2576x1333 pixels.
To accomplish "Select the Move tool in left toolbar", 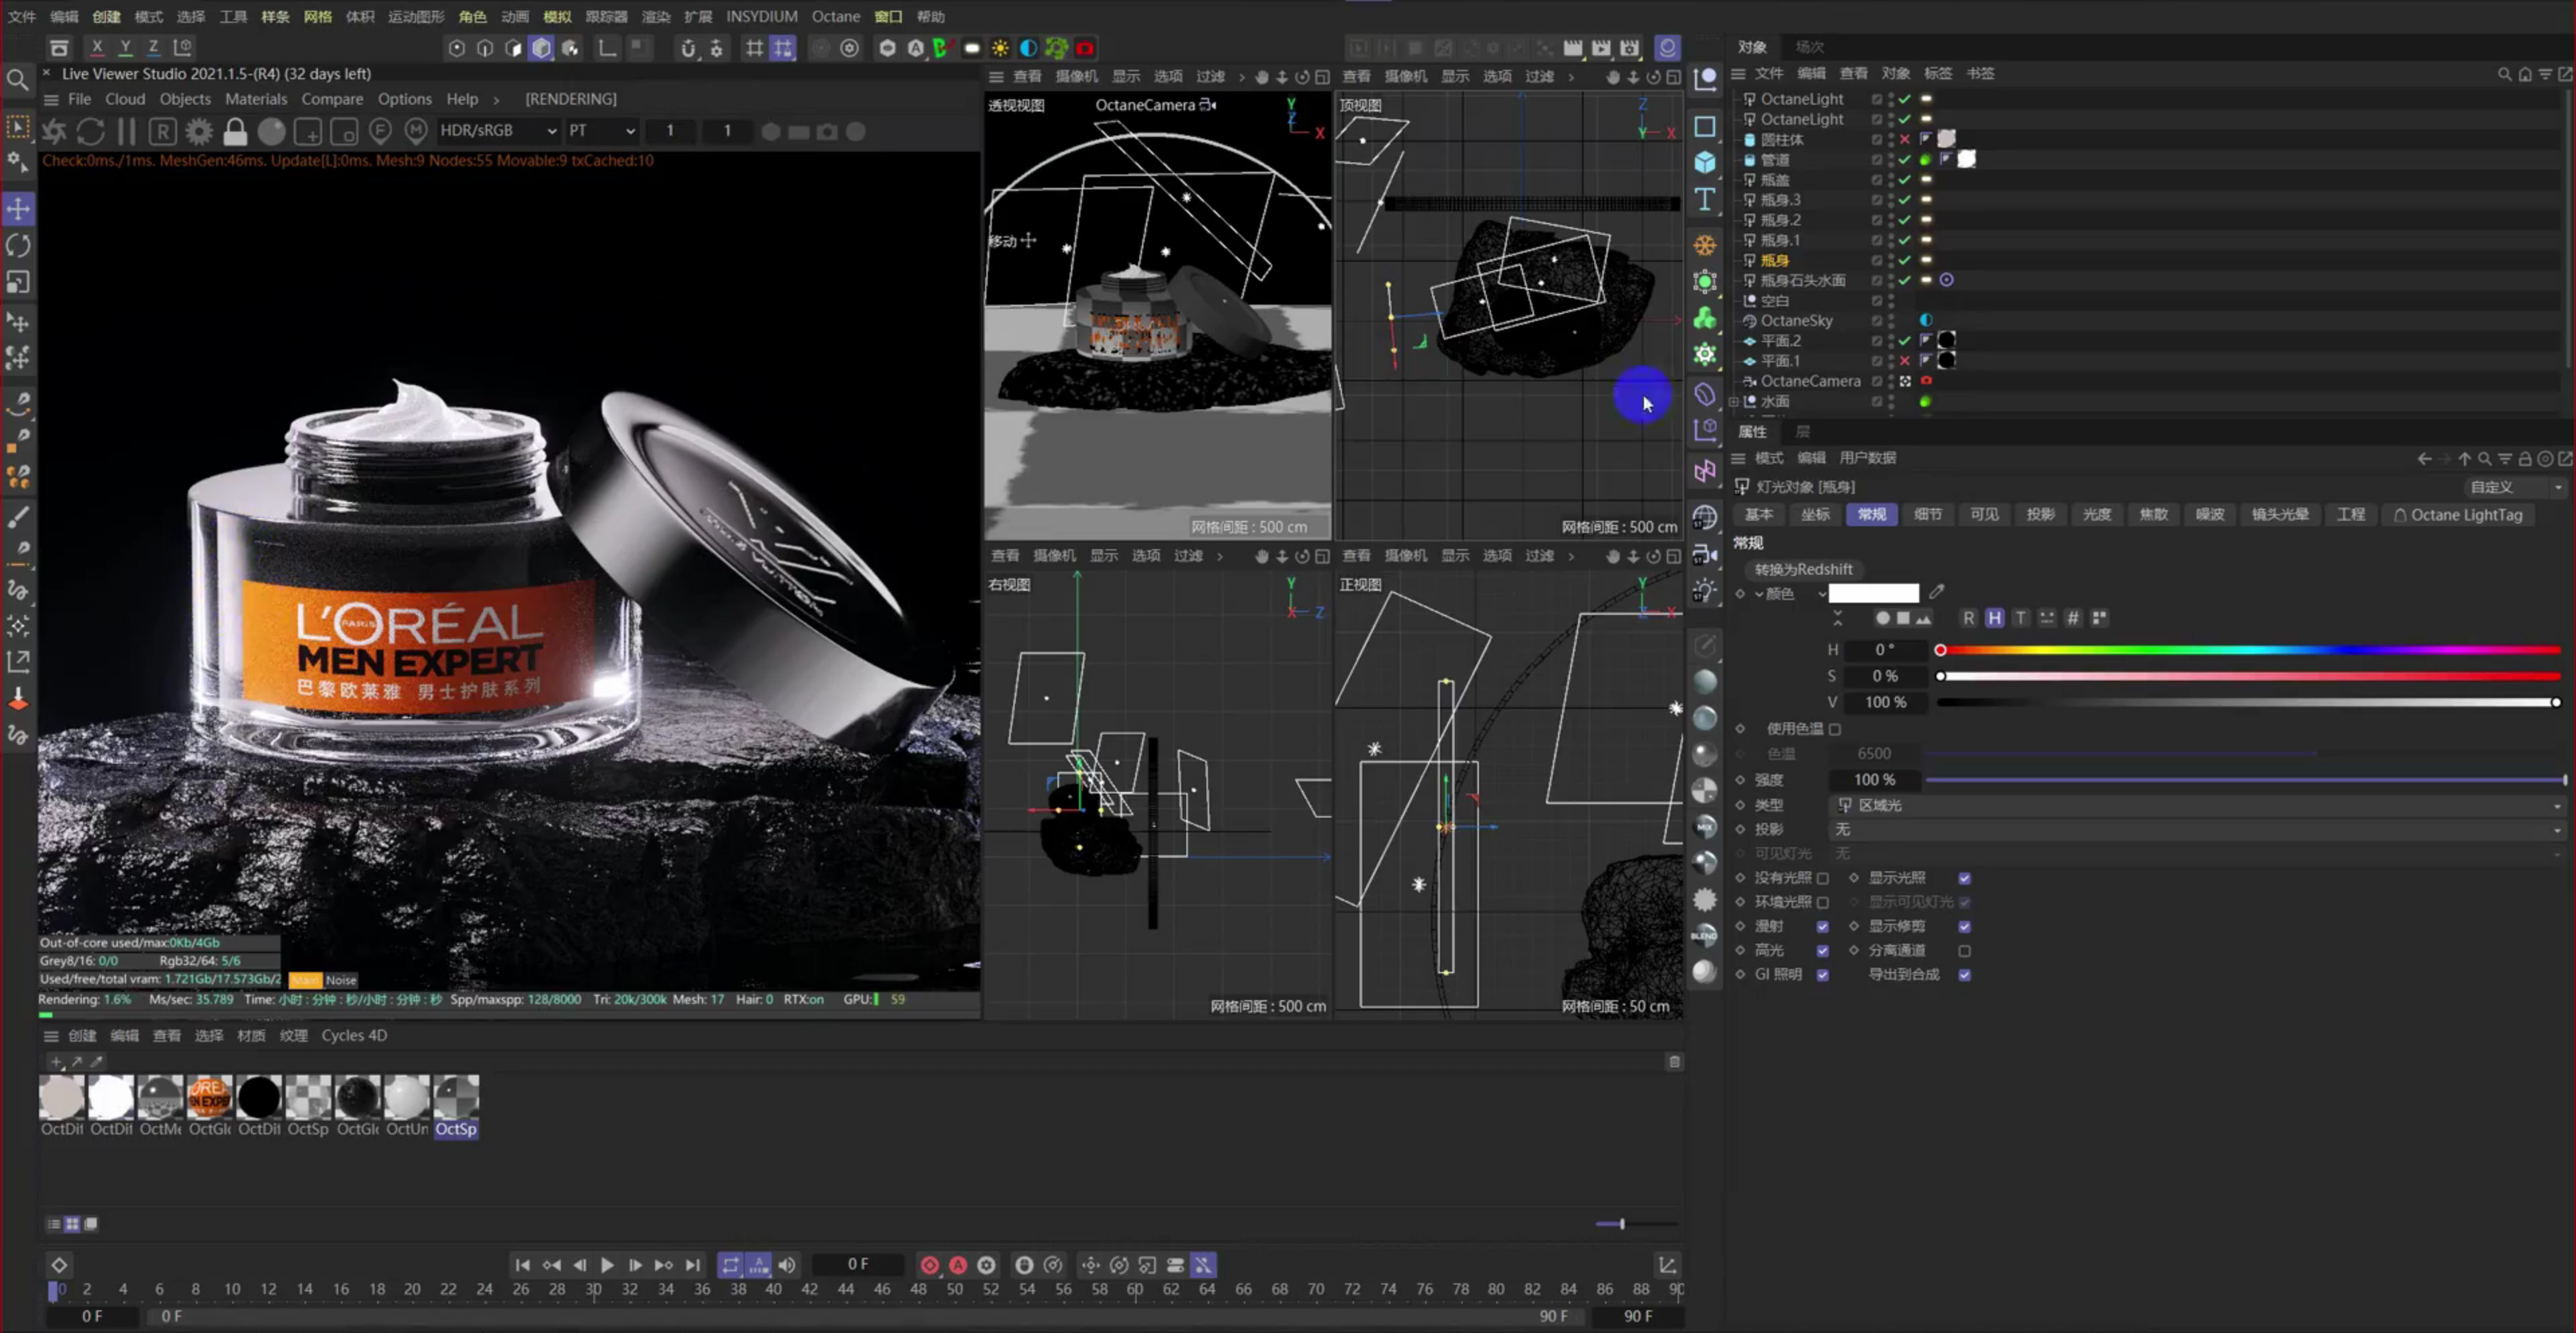I will click(x=18, y=209).
